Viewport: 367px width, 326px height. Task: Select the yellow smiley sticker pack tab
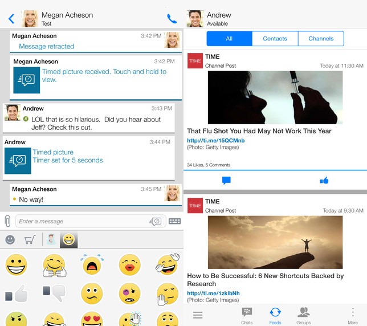point(68,239)
